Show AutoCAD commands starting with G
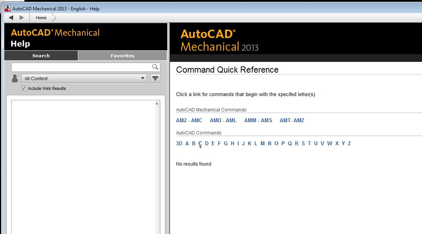 pos(226,144)
